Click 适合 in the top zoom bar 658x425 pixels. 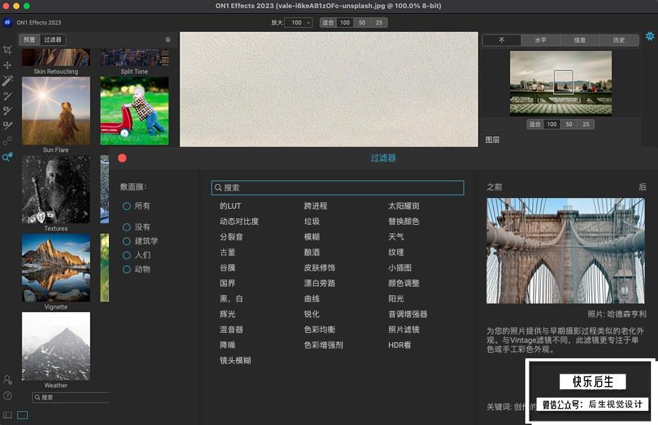pyautogui.click(x=328, y=22)
